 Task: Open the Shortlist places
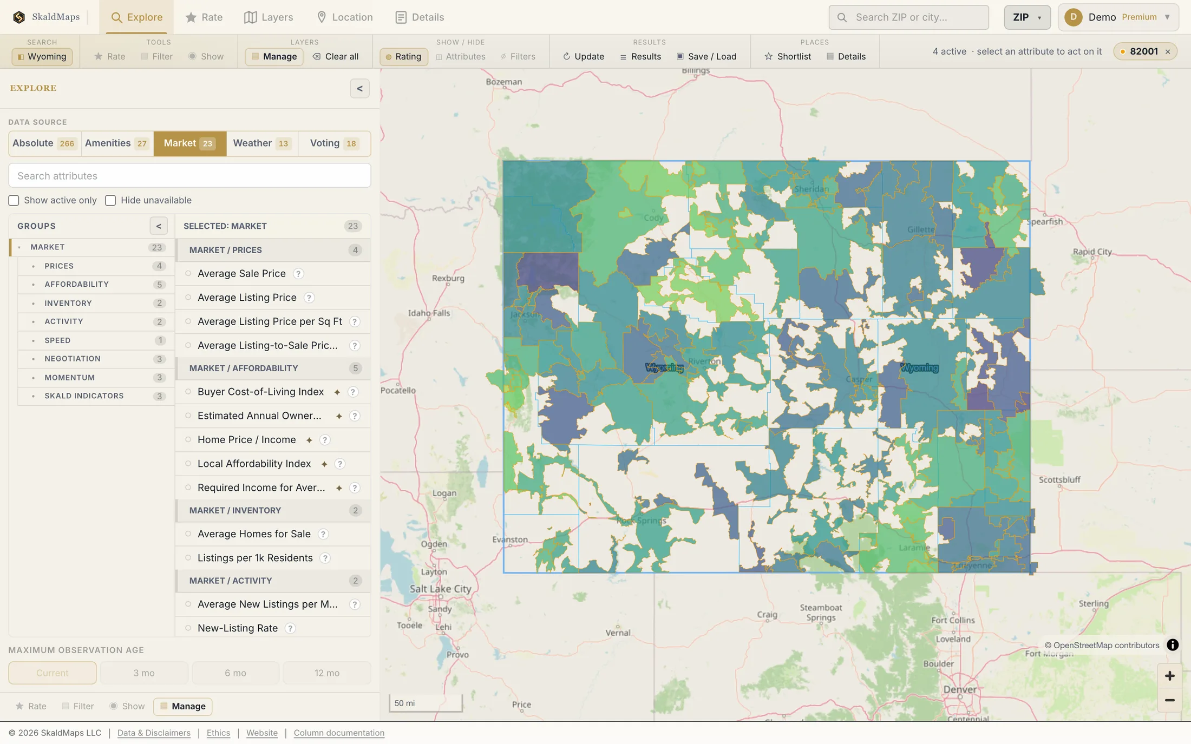coord(788,56)
